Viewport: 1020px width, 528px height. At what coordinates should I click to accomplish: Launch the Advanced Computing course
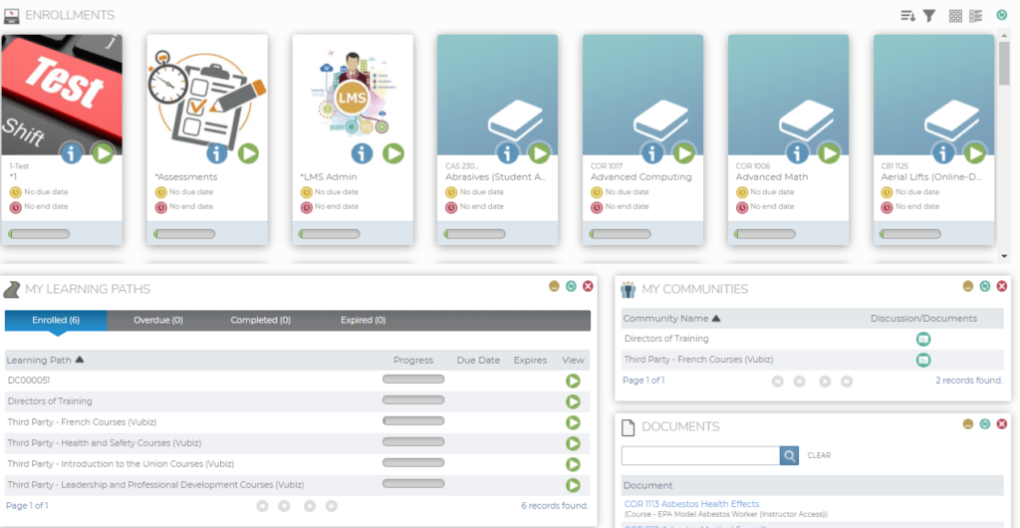(x=683, y=152)
